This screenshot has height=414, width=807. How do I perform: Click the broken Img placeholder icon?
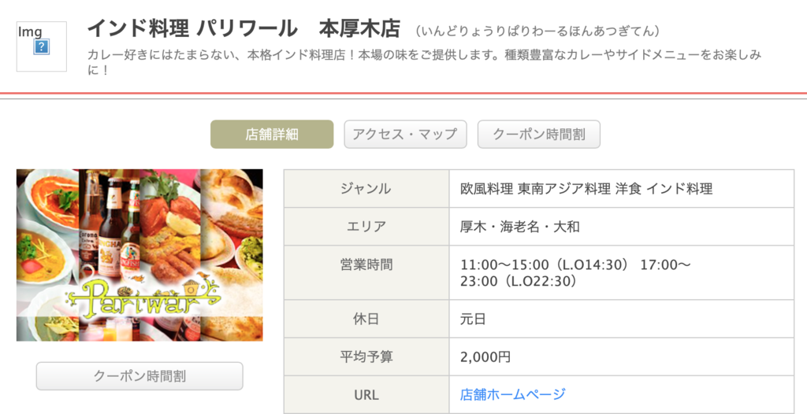coord(42,46)
